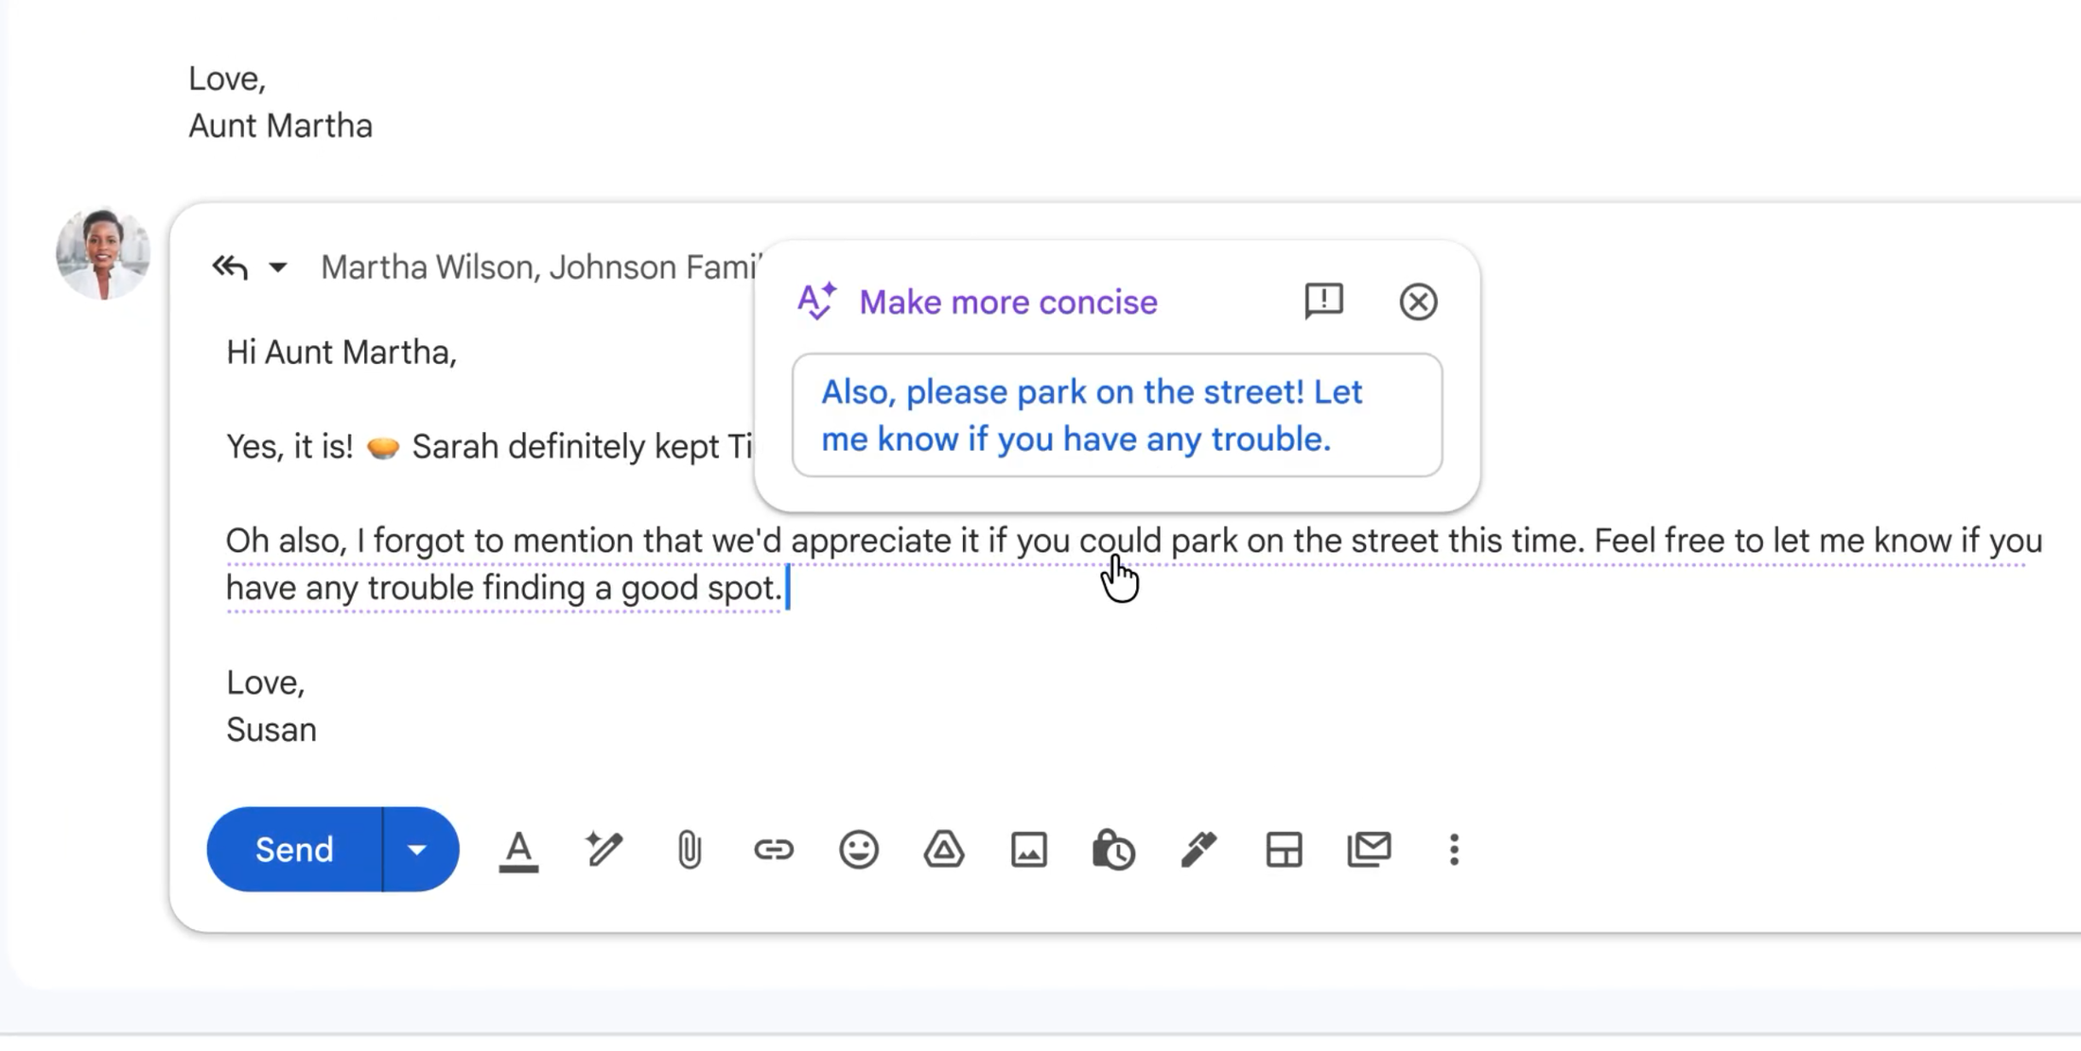Click the Send button
Image resolution: width=2081 pixels, height=1051 pixels.
293,849
